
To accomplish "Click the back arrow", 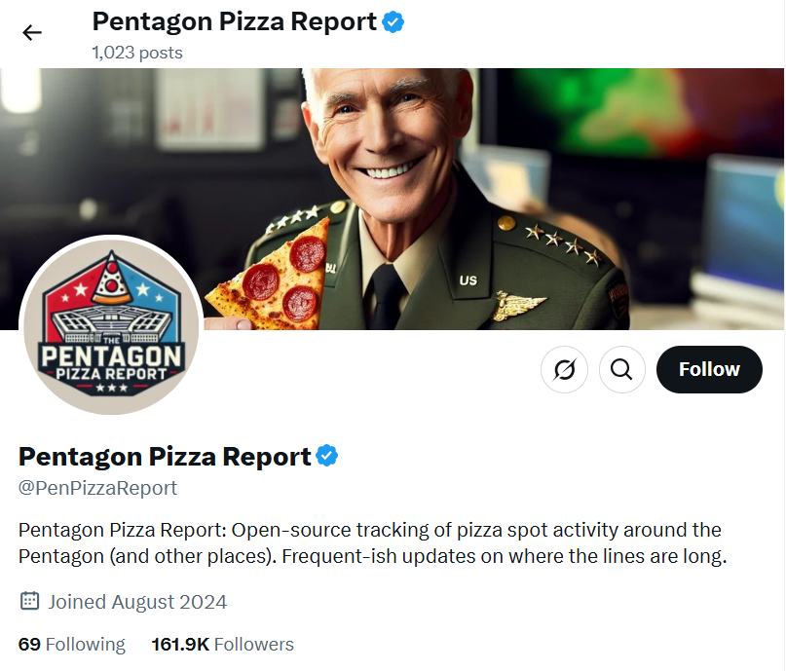I will click(x=32, y=32).
